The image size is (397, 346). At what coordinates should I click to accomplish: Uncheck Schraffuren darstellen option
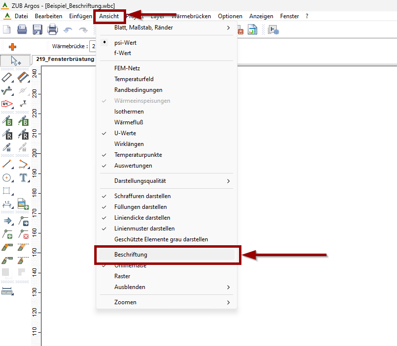pyautogui.click(x=142, y=196)
